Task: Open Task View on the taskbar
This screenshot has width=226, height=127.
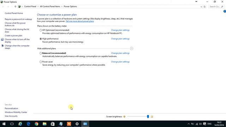Action: pyautogui.click(x=12, y=124)
